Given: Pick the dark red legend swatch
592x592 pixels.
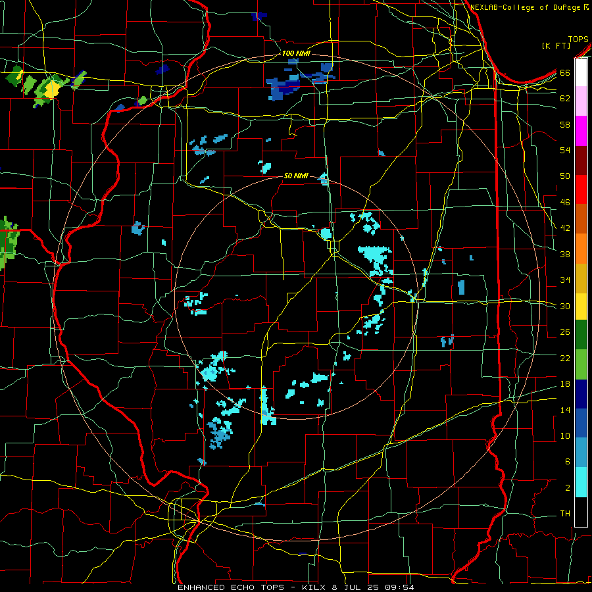Looking at the screenshot, I should point(581,160).
